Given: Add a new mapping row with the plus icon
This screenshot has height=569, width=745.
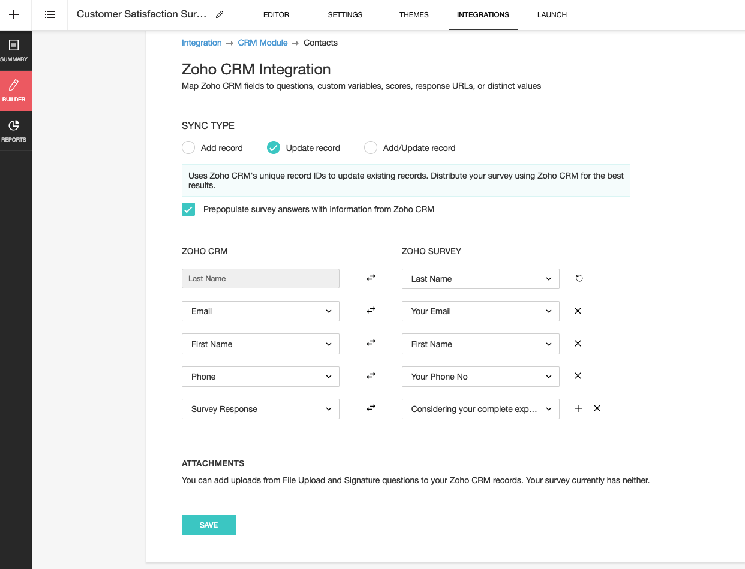Looking at the screenshot, I should tap(578, 408).
